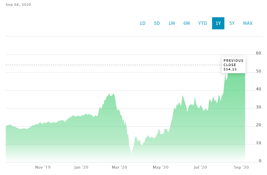Click the Previous Close $54.15 tooltip
Viewport: 267px width, 175px height.
[233, 65]
